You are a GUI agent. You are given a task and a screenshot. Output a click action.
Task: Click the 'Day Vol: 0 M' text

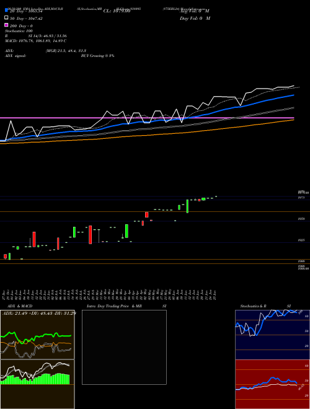pos(195,18)
